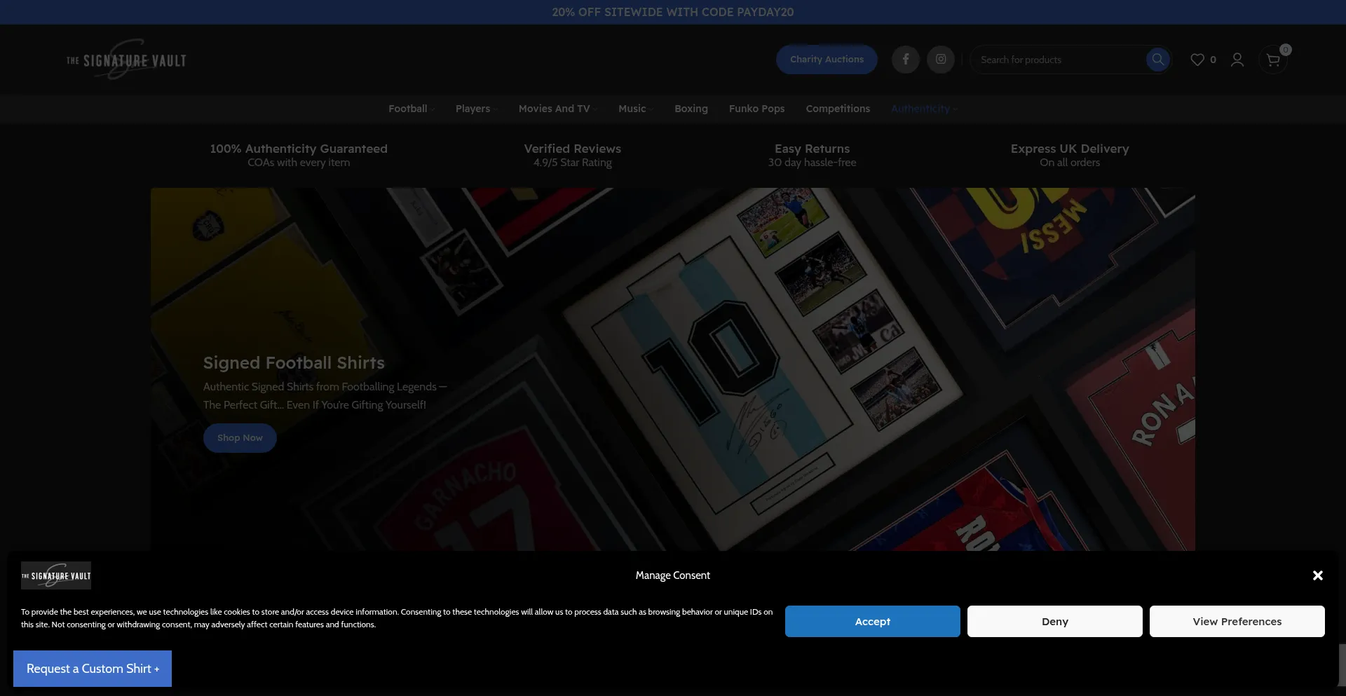Click the Easy Returns text

(812, 149)
